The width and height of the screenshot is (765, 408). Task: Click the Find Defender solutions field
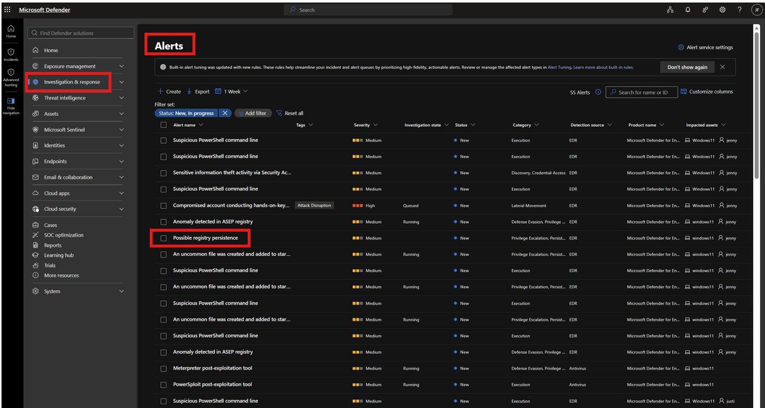tap(81, 33)
